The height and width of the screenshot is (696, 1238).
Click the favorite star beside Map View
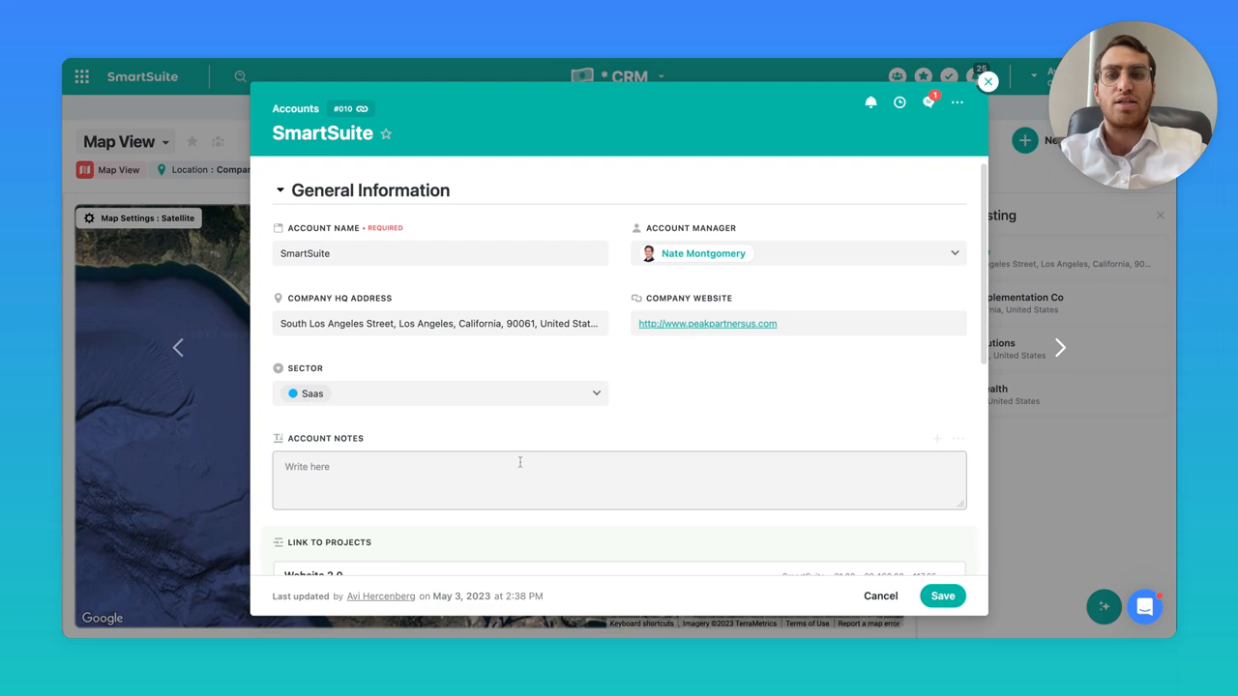pyautogui.click(x=192, y=142)
